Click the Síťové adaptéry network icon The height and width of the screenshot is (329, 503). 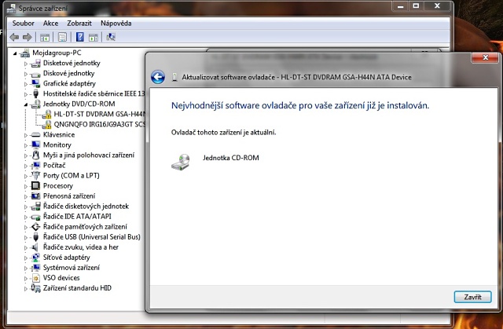[x=35, y=258]
